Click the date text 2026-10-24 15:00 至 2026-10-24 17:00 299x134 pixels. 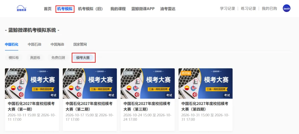pyautogui.click(x=147, y=117)
